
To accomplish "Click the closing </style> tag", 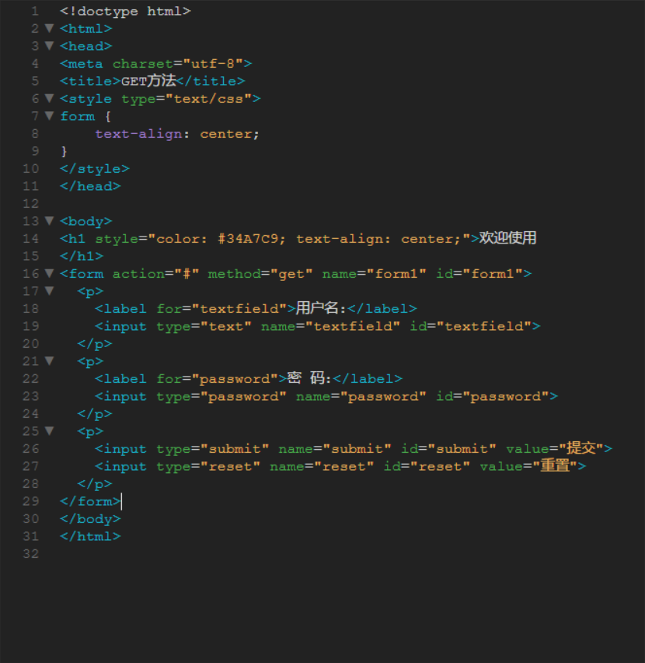I will pos(95,169).
